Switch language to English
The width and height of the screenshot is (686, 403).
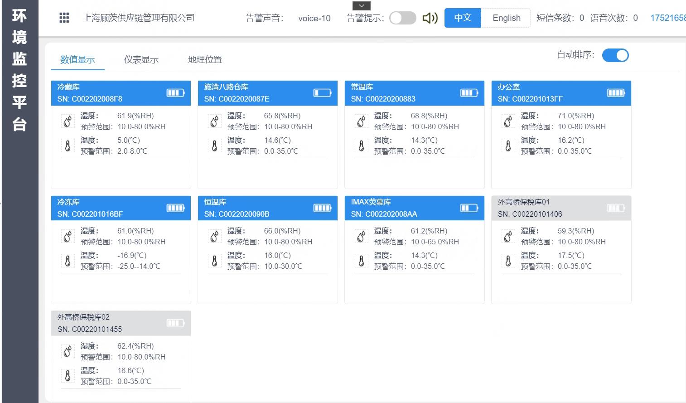point(506,18)
